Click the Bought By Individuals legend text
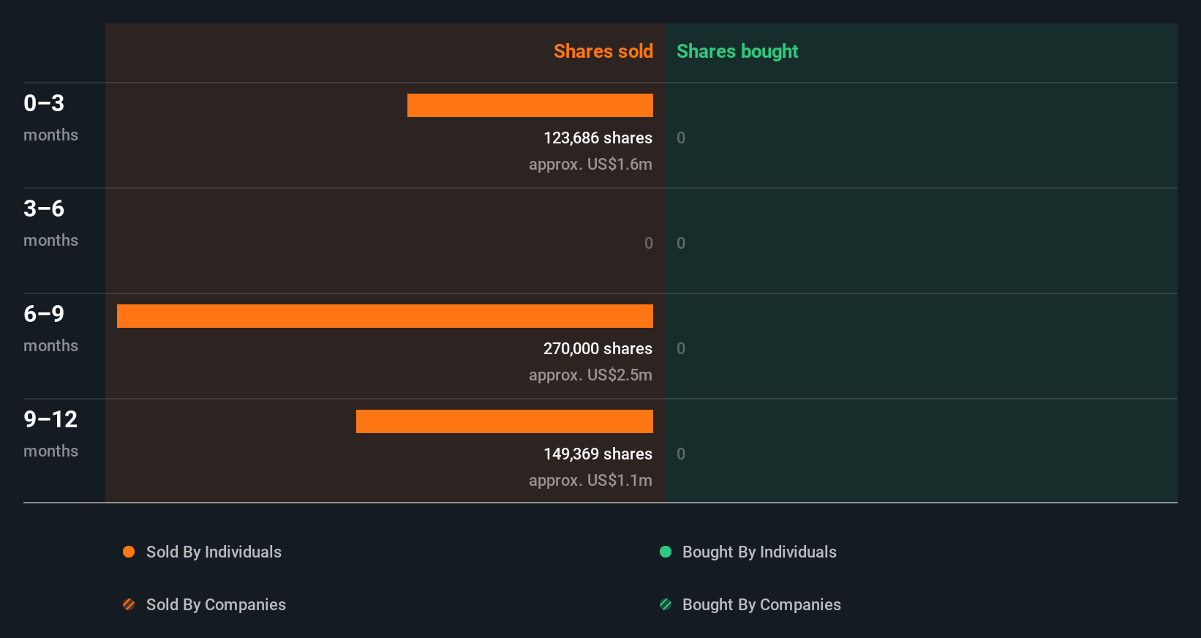The width and height of the screenshot is (1201, 638). point(759,552)
